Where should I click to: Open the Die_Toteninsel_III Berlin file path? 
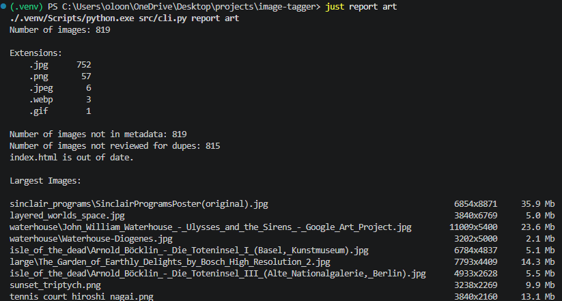(218, 274)
